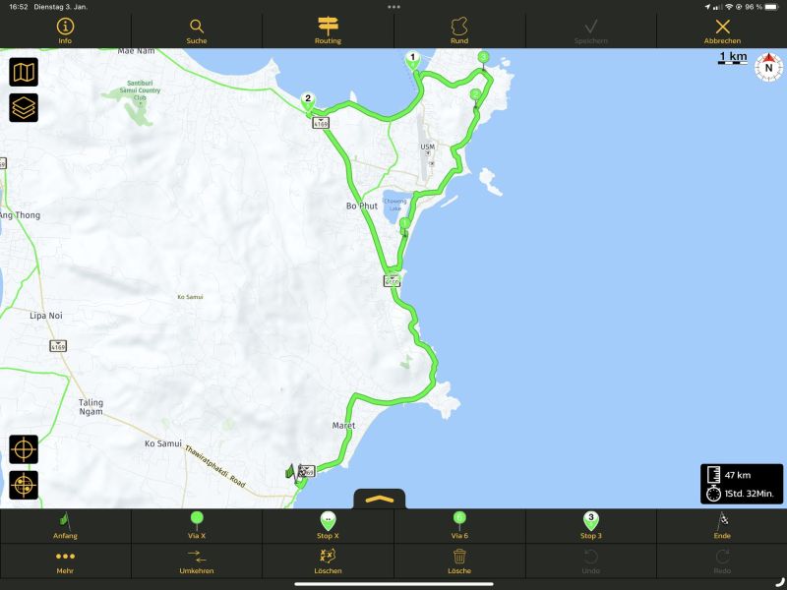The width and height of the screenshot is (787, 590).
Task: Open the map layers overlay button
Action: pos(24,107)
